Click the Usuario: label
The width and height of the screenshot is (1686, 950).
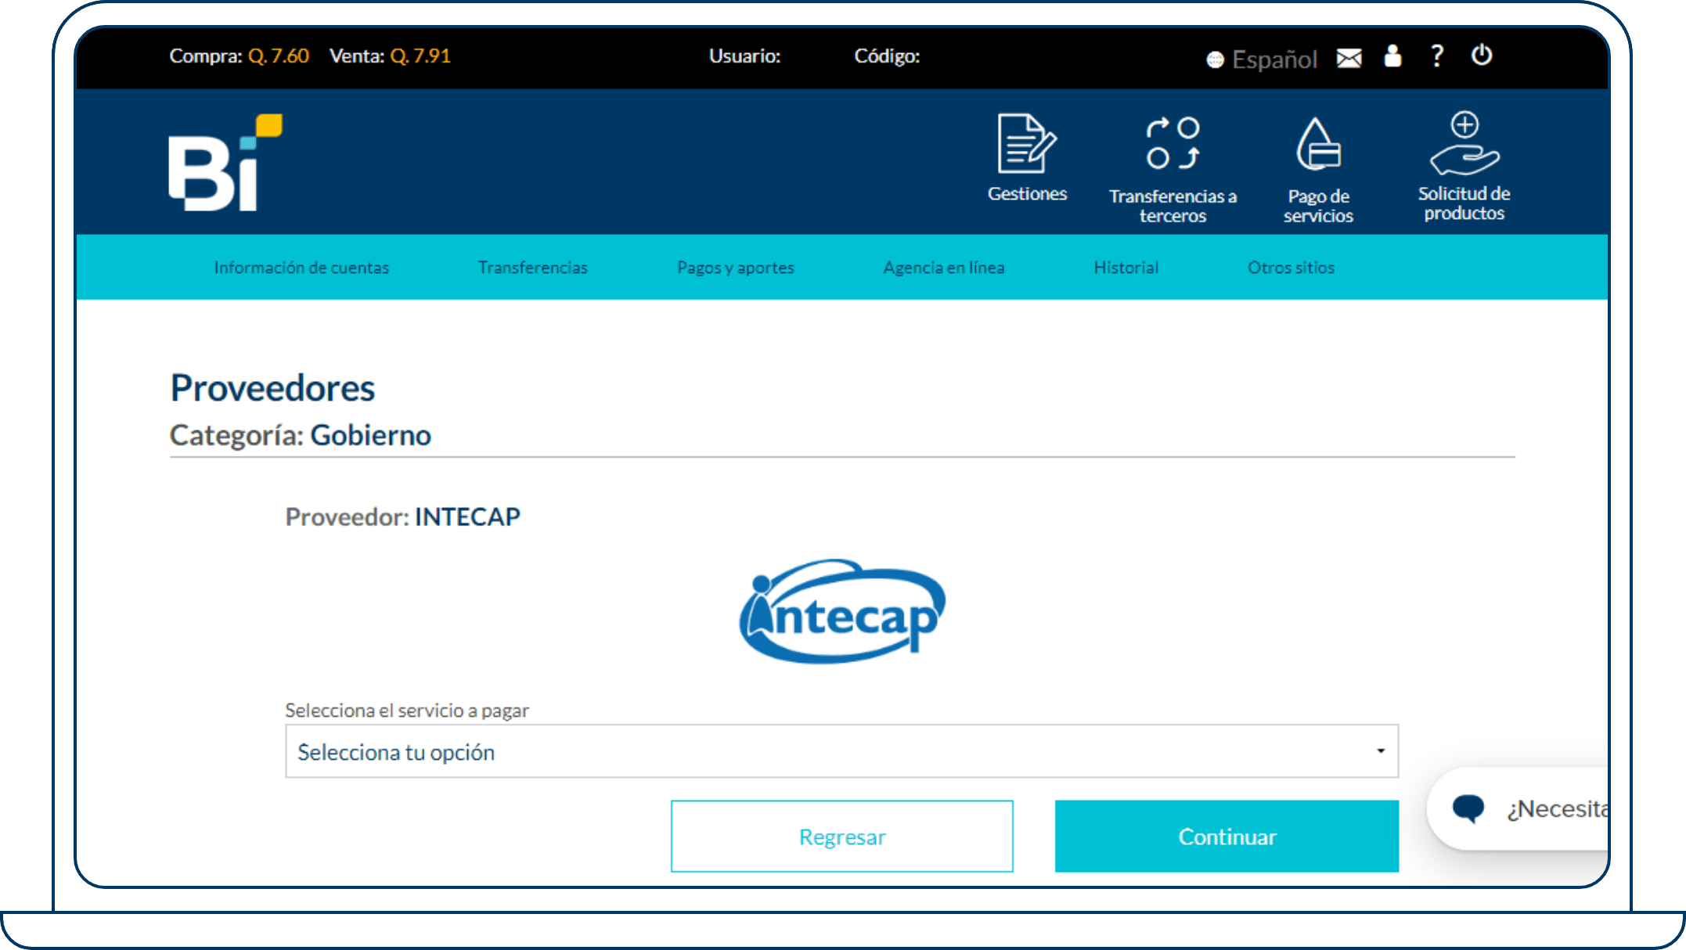tap(745, 56)
